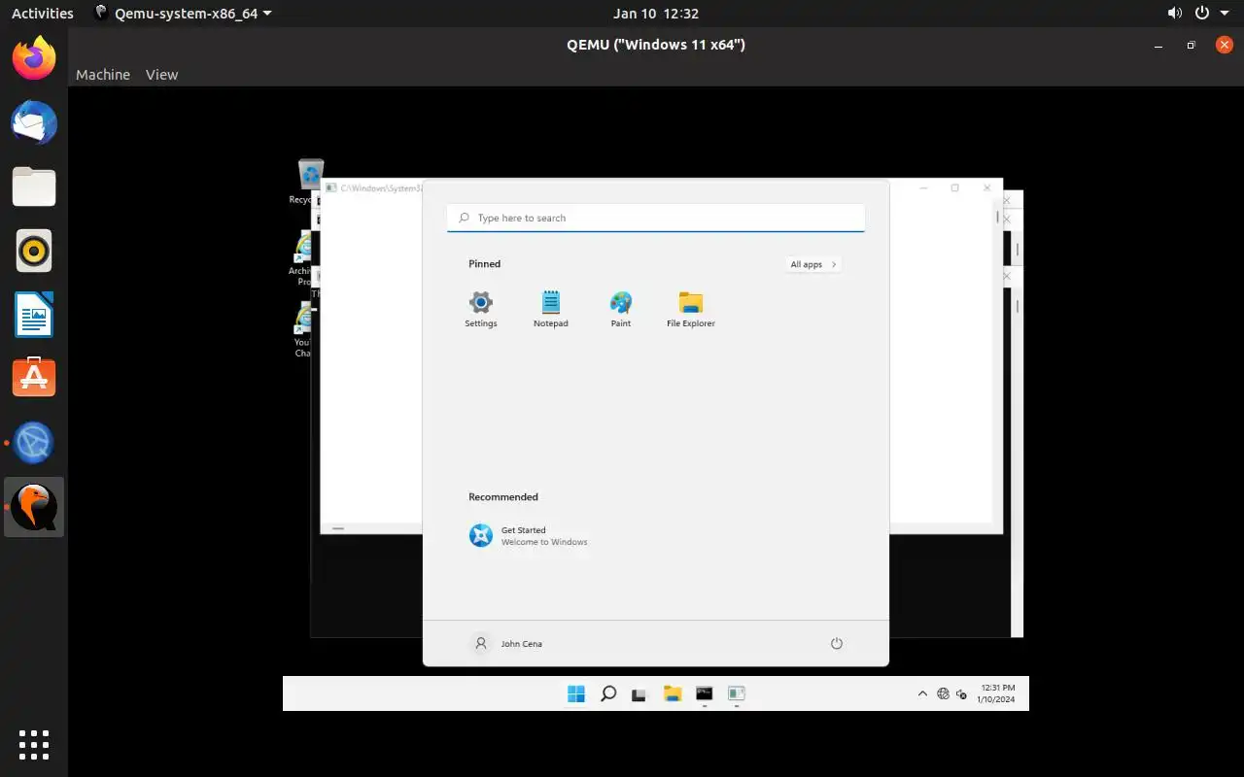Open the QEMU View menu
This screenshot has width=1244, height=777.
coord(161,75)
